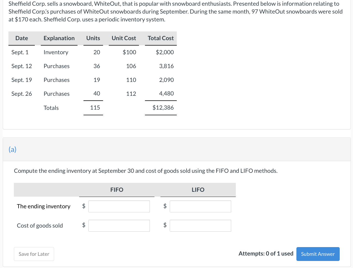Click the 'Cost of goods sold' row label
This screenshot has height=268, width=353.
coord(40,226)
